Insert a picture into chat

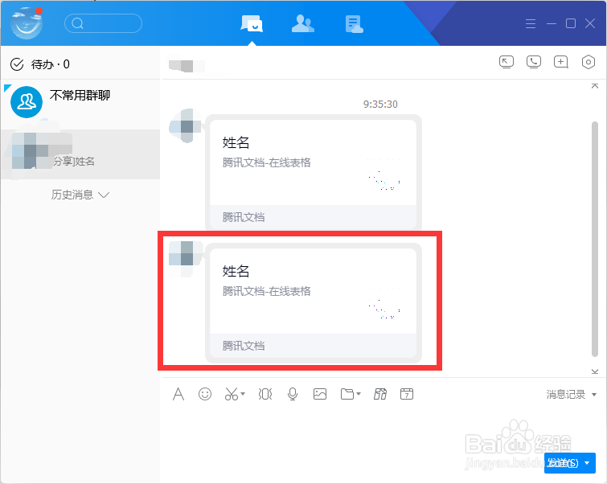click(x=320, y=394)
